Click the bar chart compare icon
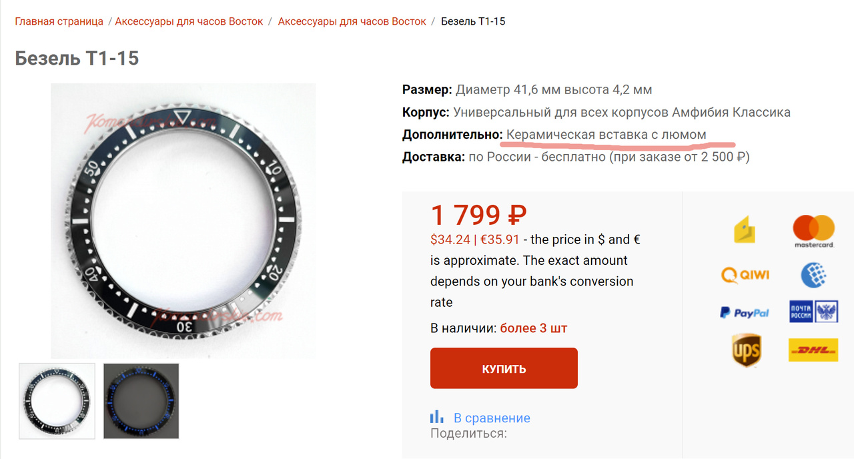Viewport: 854px width, 459px height. (437, 417)
